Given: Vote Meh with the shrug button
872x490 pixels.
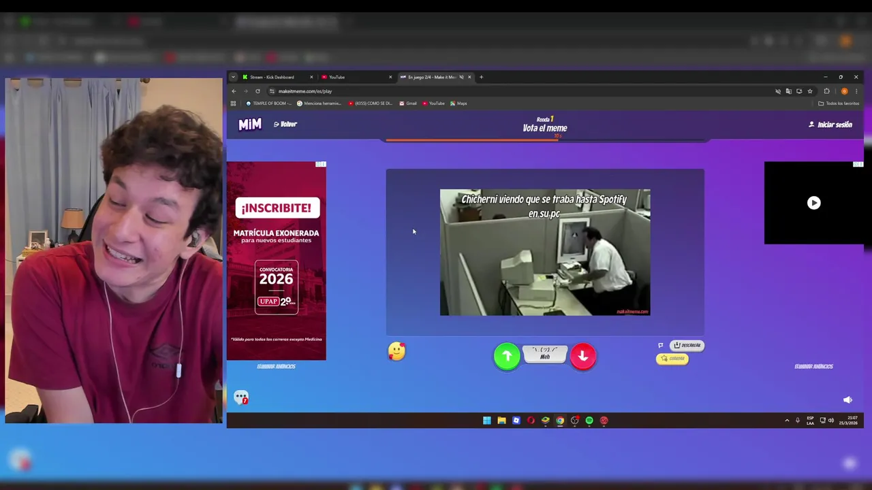Looking at the screenshot, I should click(545, 354).
